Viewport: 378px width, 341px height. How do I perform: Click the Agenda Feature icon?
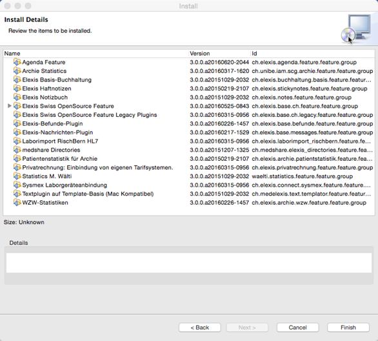click(17, 62)
